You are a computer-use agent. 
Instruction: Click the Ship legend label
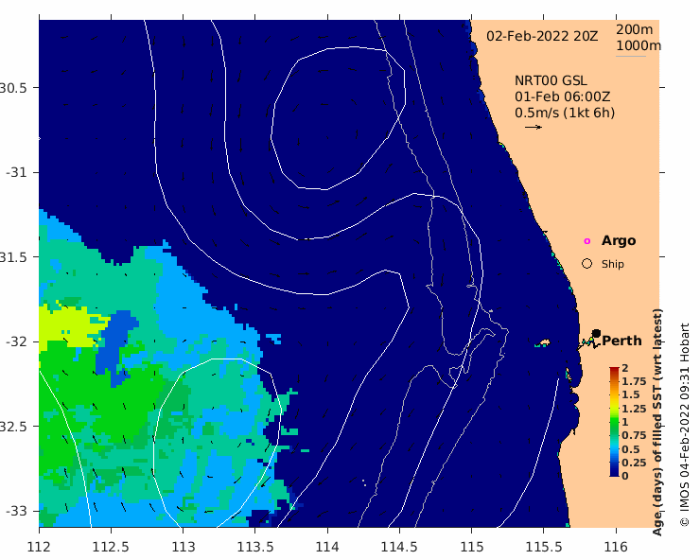pyautogui.click(x=613, y=264)
